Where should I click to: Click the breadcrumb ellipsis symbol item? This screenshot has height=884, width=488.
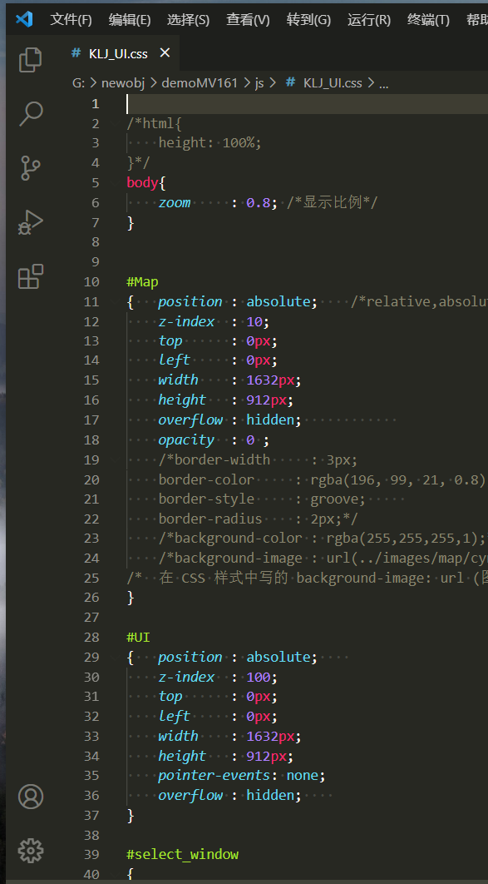point(383,83)
